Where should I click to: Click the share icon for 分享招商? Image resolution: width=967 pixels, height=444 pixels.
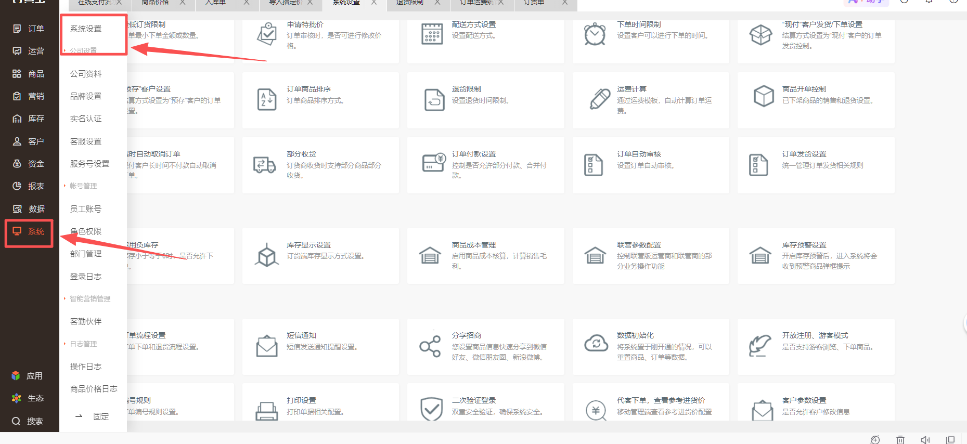coord(430,346)
